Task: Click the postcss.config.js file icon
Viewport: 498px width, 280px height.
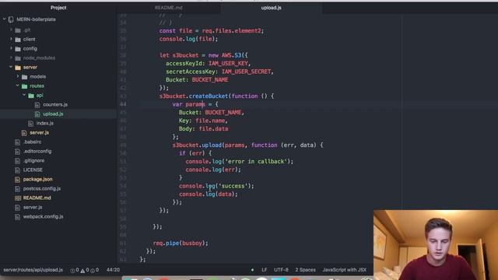Action: pyautogui.click(x=17, y=189)
